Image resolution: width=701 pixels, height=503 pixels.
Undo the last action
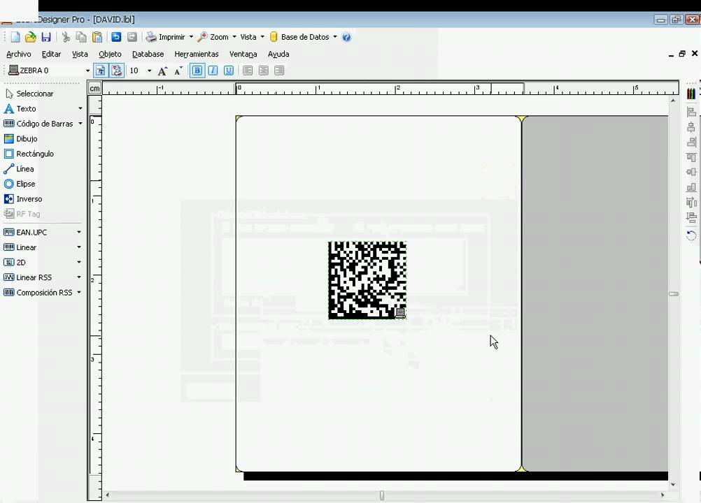[116, 37]
